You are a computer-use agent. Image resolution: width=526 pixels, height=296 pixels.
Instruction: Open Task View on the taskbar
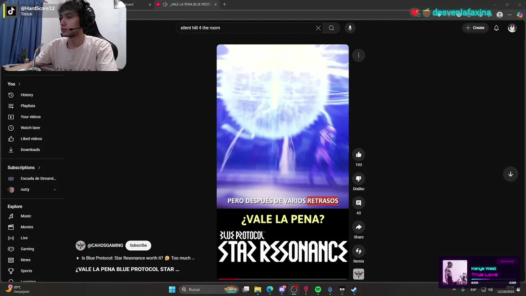pyautogui.click(x=246, y=289)
